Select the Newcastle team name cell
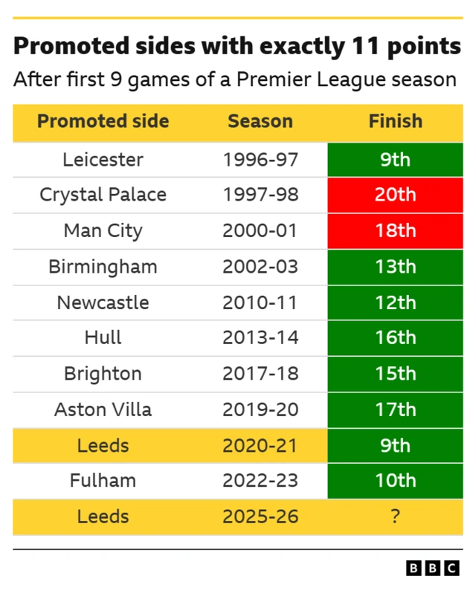The image size is (476, 599). tap(103, 302)
